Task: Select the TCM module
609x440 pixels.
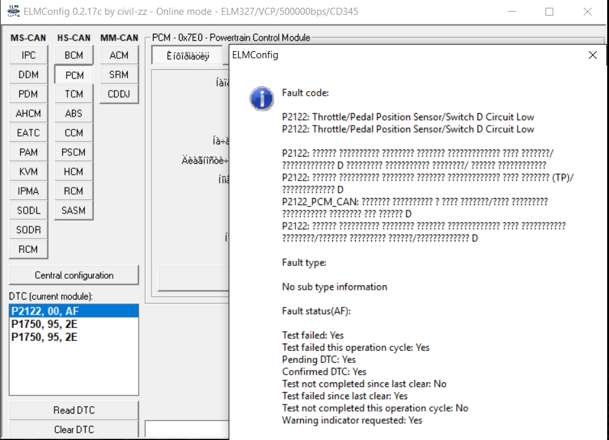Action: (74, 94)
